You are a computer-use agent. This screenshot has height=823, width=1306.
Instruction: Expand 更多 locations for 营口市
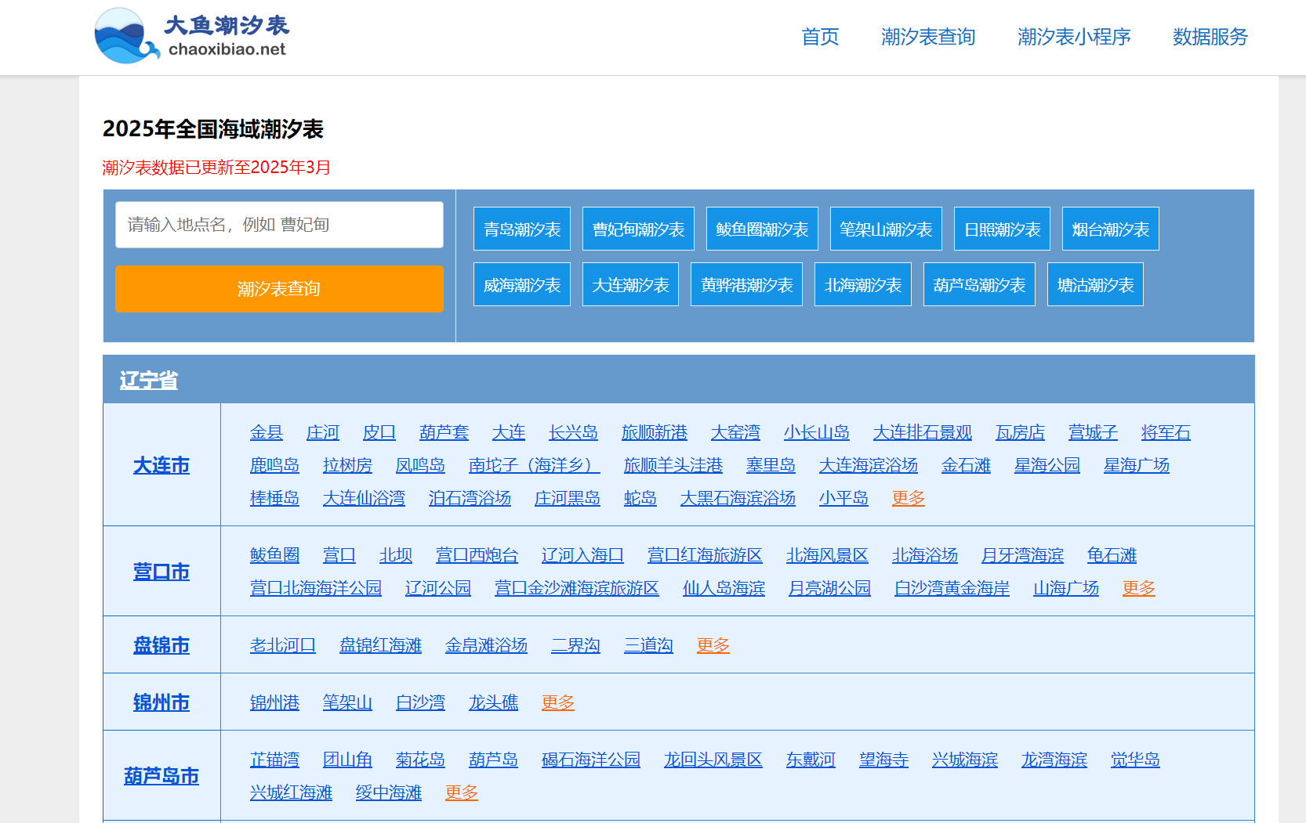1138,587
